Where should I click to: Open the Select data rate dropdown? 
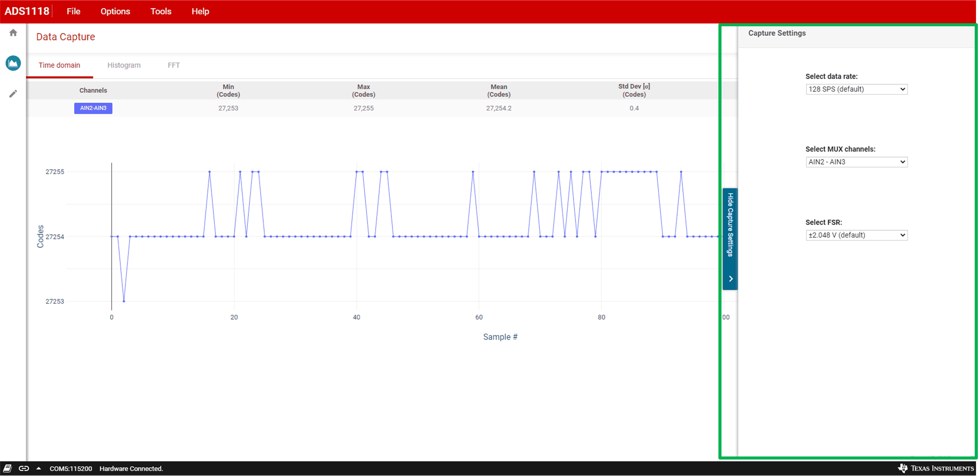[857, 89]
